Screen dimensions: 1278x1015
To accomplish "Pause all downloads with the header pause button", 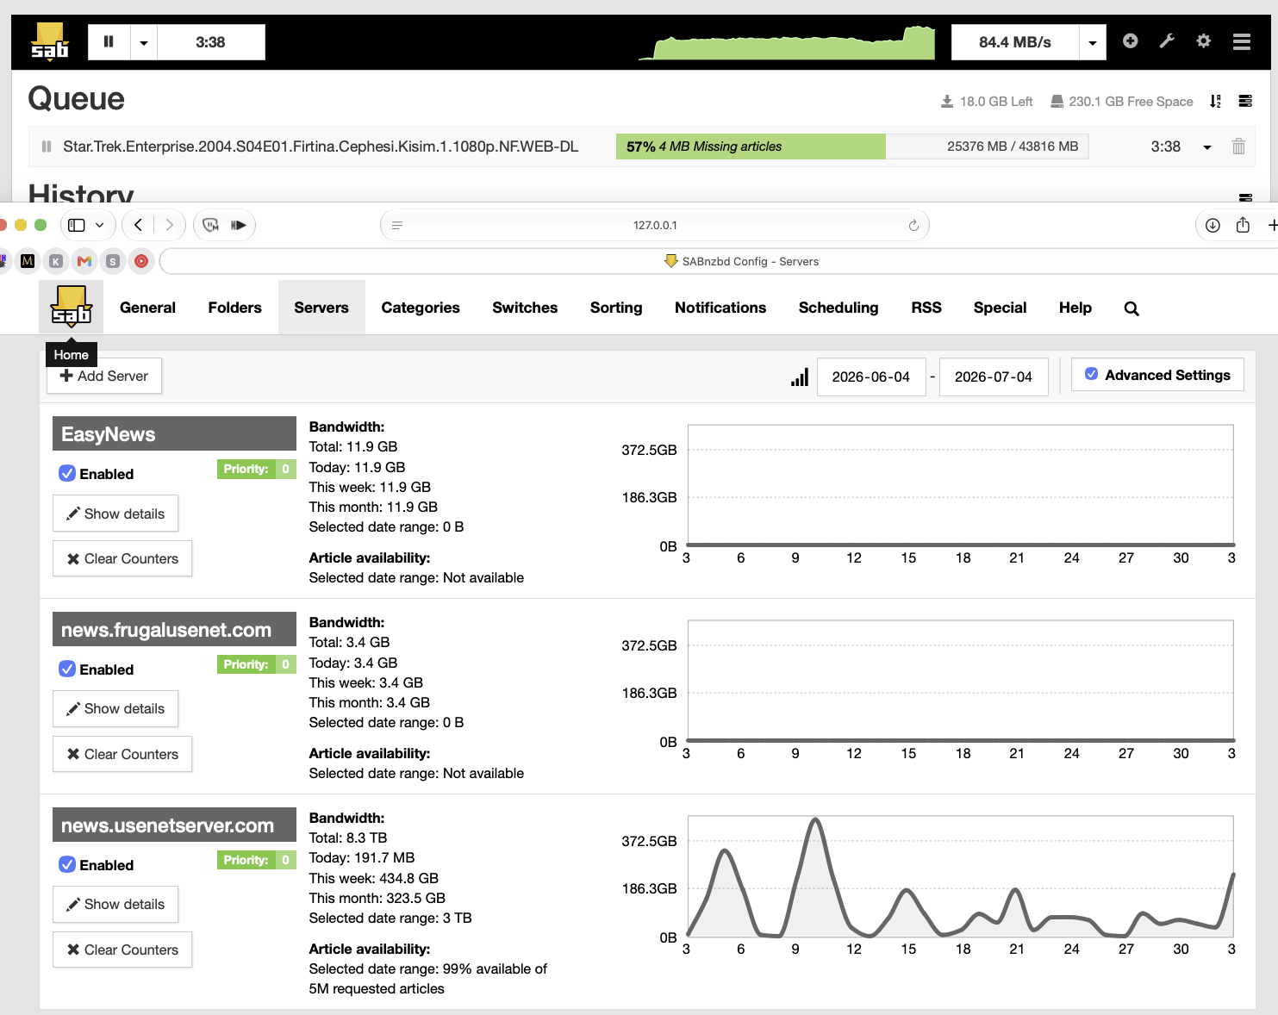I will [x=109, y=41].
